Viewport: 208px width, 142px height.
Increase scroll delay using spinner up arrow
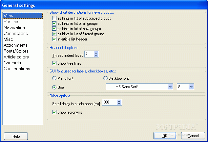pos(119,101)
